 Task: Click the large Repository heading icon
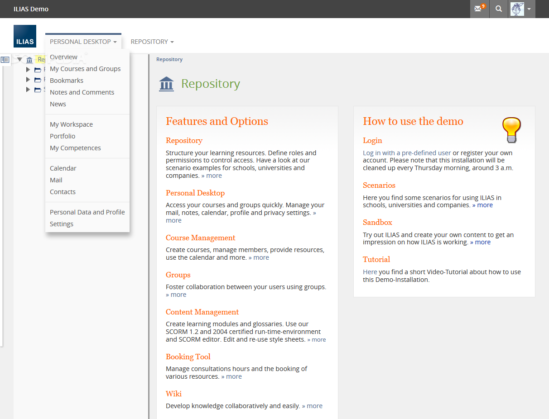pyautogui.click(x=167, y=84)
